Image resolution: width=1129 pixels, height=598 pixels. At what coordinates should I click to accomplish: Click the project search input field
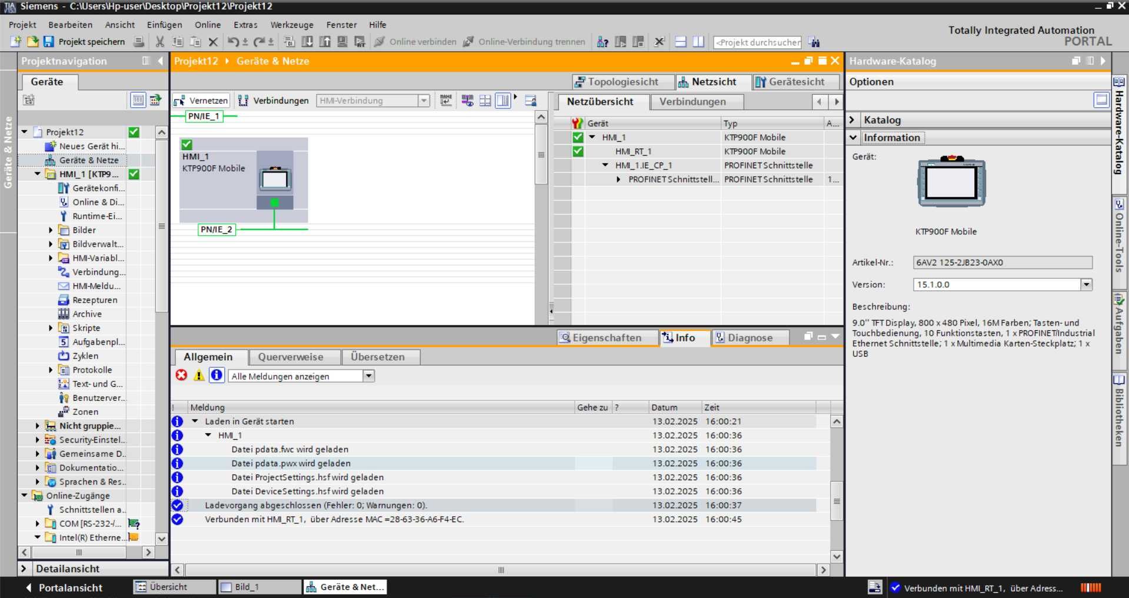coord(758,42)
